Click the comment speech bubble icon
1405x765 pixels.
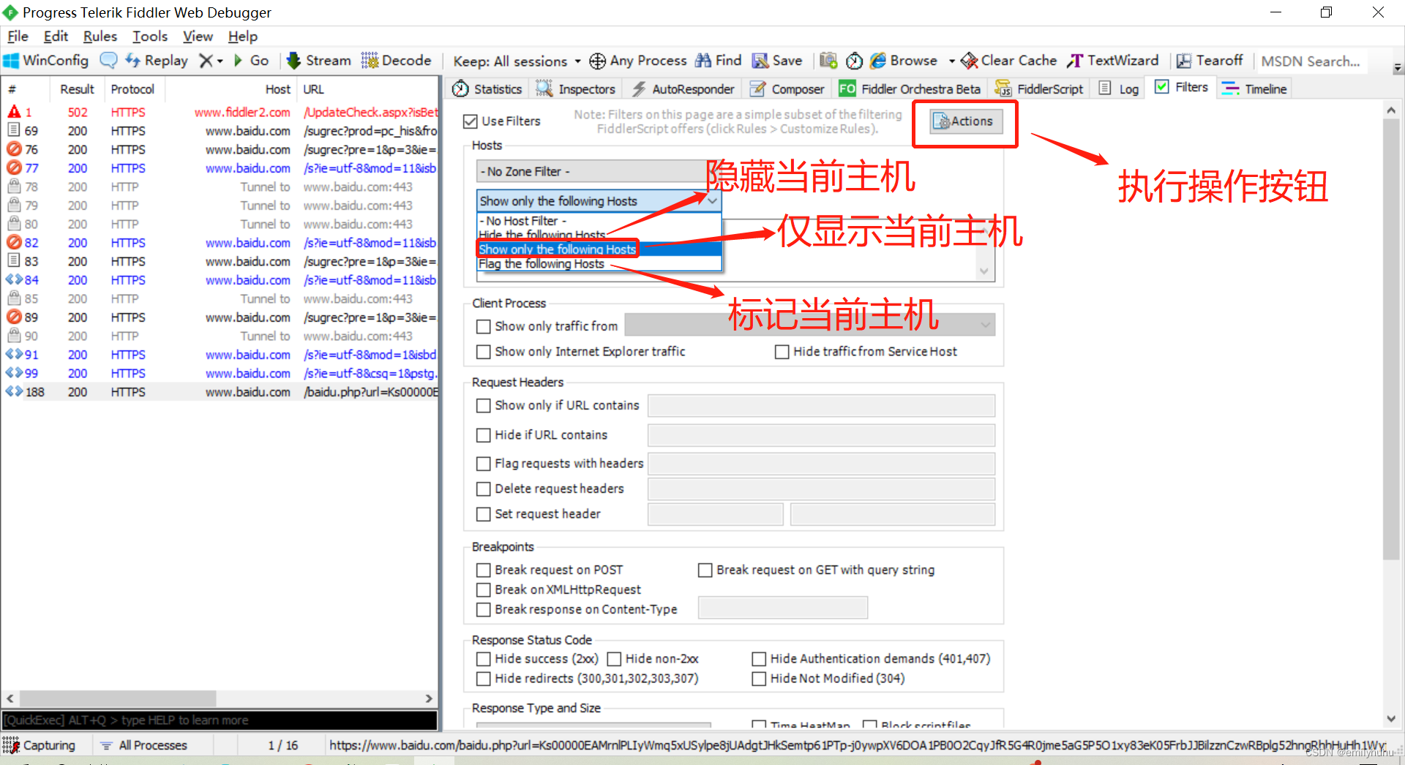[x=108, y=61]
